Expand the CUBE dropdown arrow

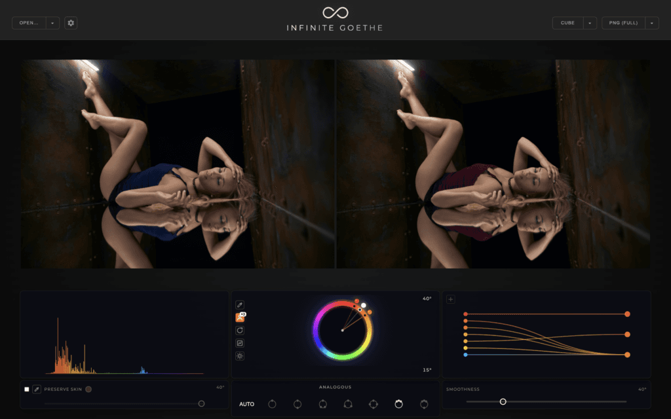point(590,23)
